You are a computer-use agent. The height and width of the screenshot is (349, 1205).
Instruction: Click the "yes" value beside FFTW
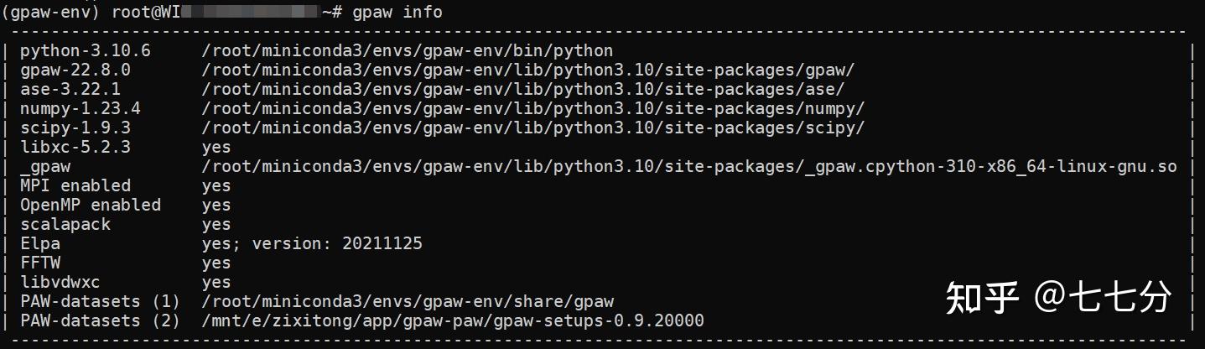point(216,263)
